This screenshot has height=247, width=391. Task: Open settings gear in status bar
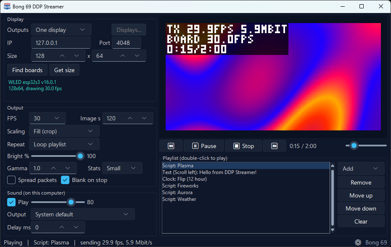[358, 242]
